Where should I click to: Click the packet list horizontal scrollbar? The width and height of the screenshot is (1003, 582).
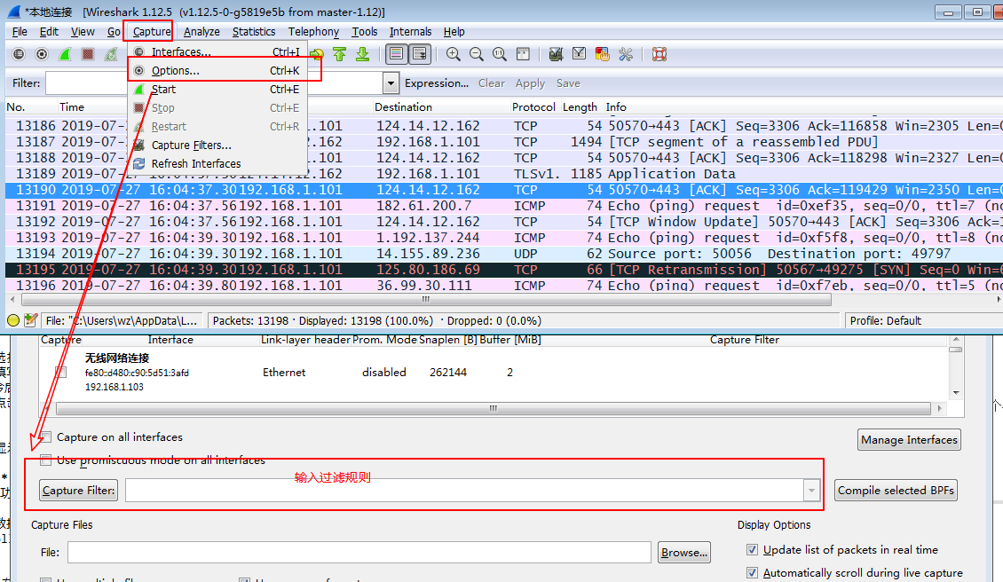426,299
